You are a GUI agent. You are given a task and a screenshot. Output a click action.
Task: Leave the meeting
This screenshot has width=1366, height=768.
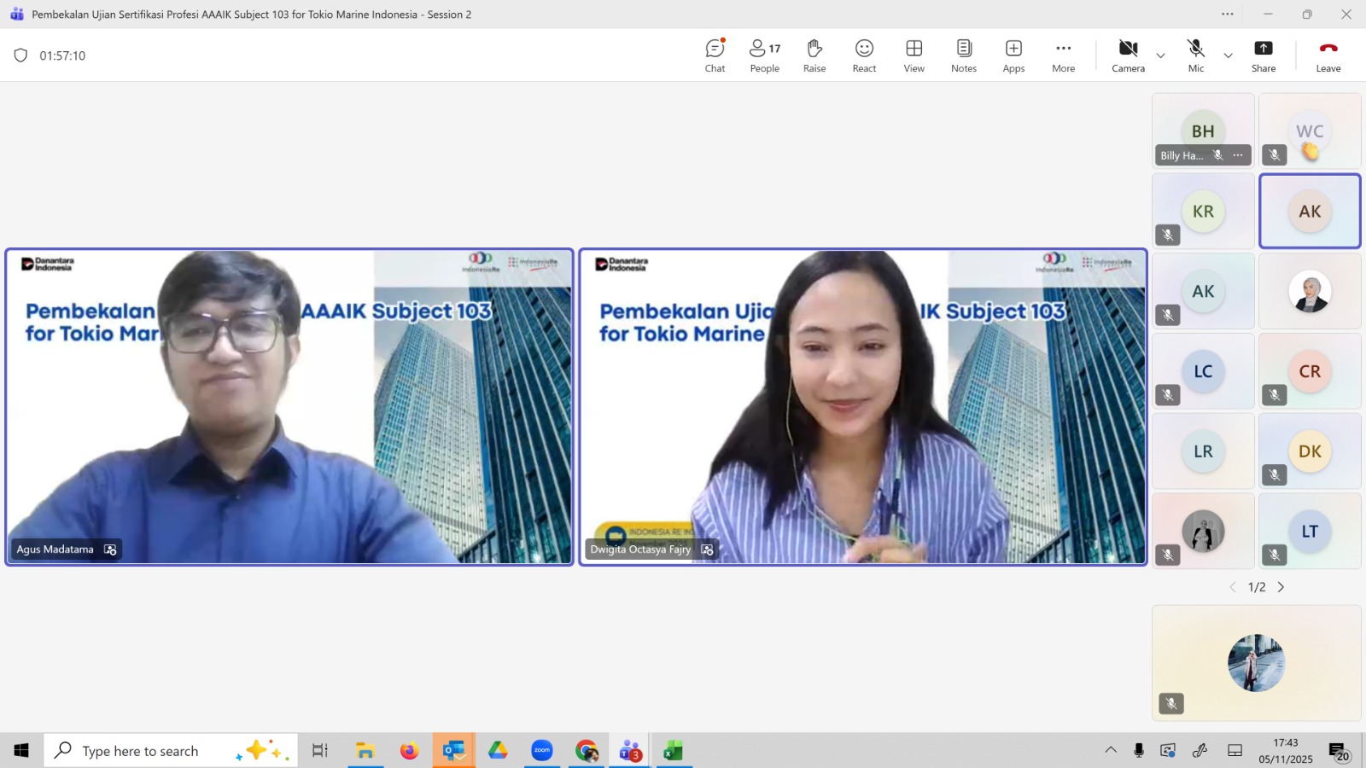pos(1328,56)
